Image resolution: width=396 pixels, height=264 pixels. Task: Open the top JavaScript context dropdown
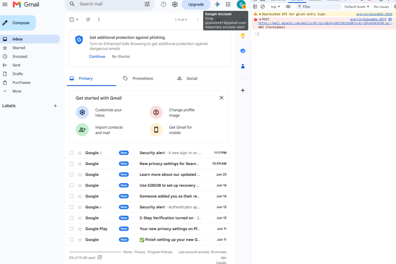coord(275,7)
